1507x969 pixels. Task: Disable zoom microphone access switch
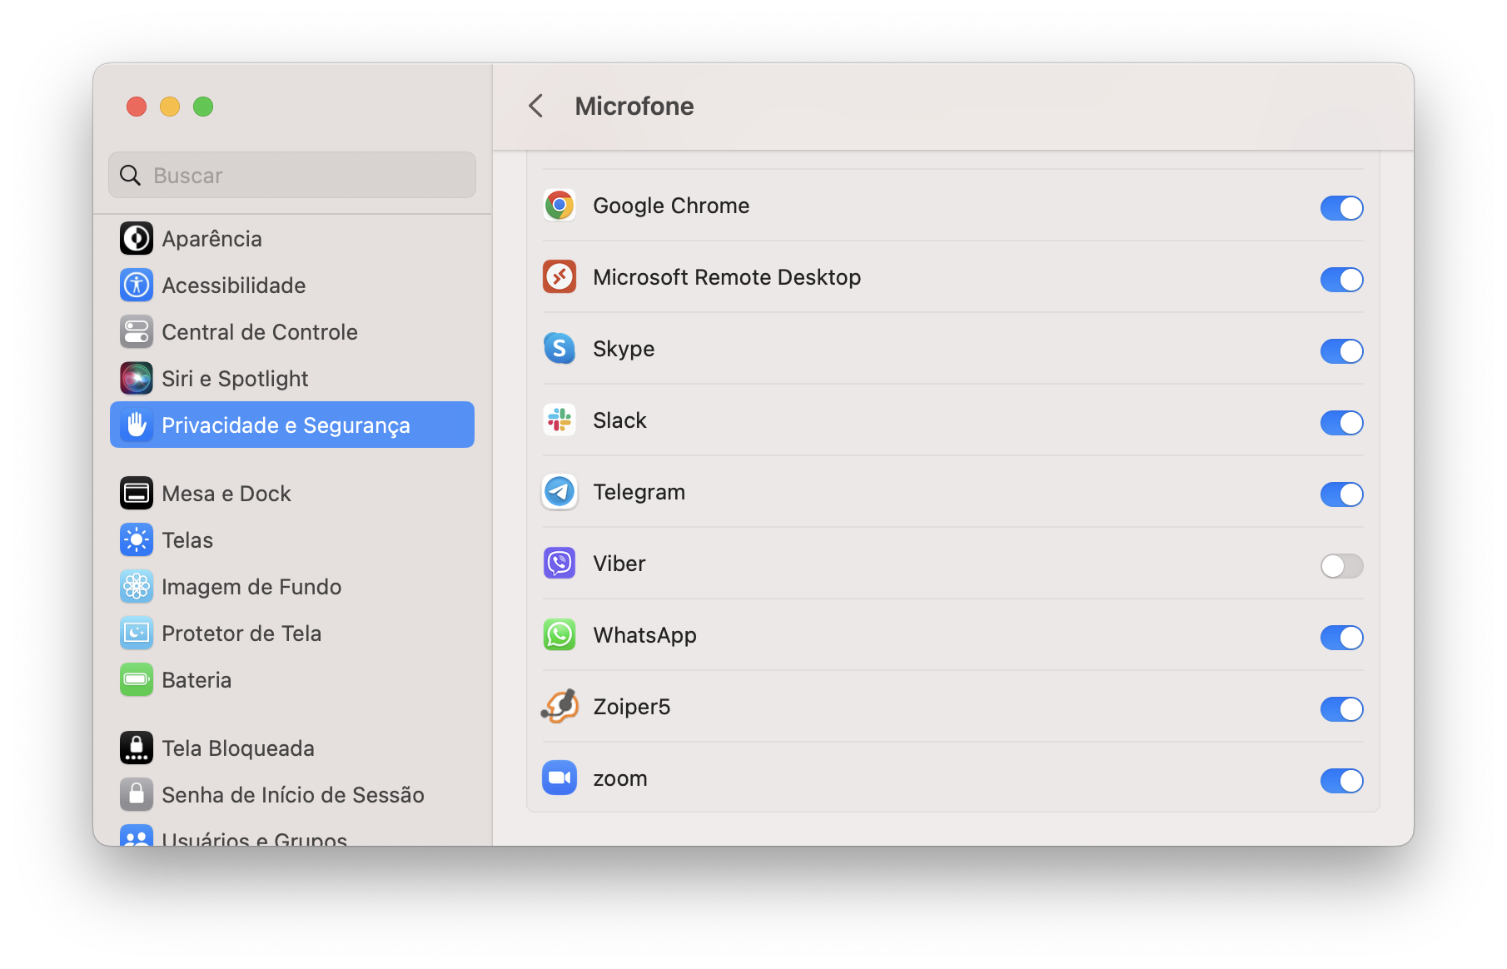click(x=1341, y=781)
